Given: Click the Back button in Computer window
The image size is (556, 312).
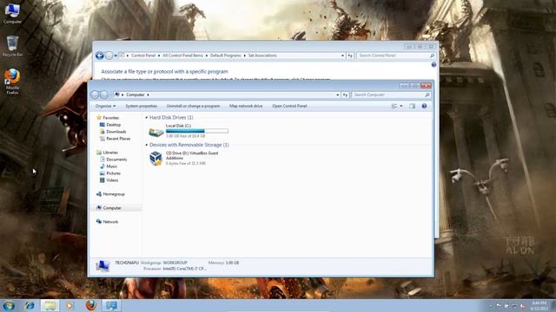Looking at the screenshot, I should pos(95,94).
